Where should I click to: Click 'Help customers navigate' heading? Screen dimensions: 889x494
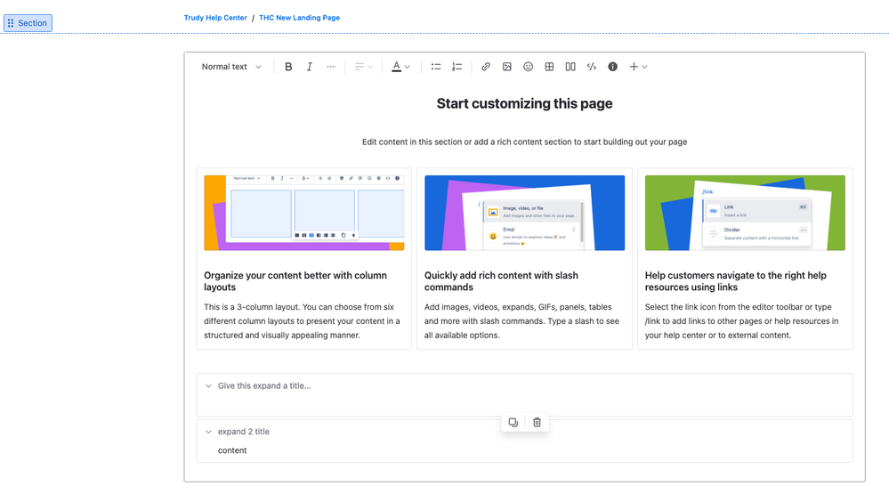tap(735, 281)
